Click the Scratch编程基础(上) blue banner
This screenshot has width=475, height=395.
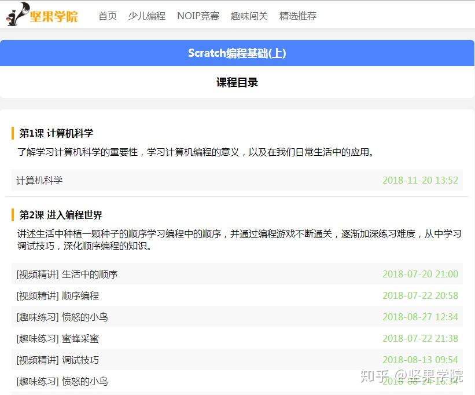point(237,53)
